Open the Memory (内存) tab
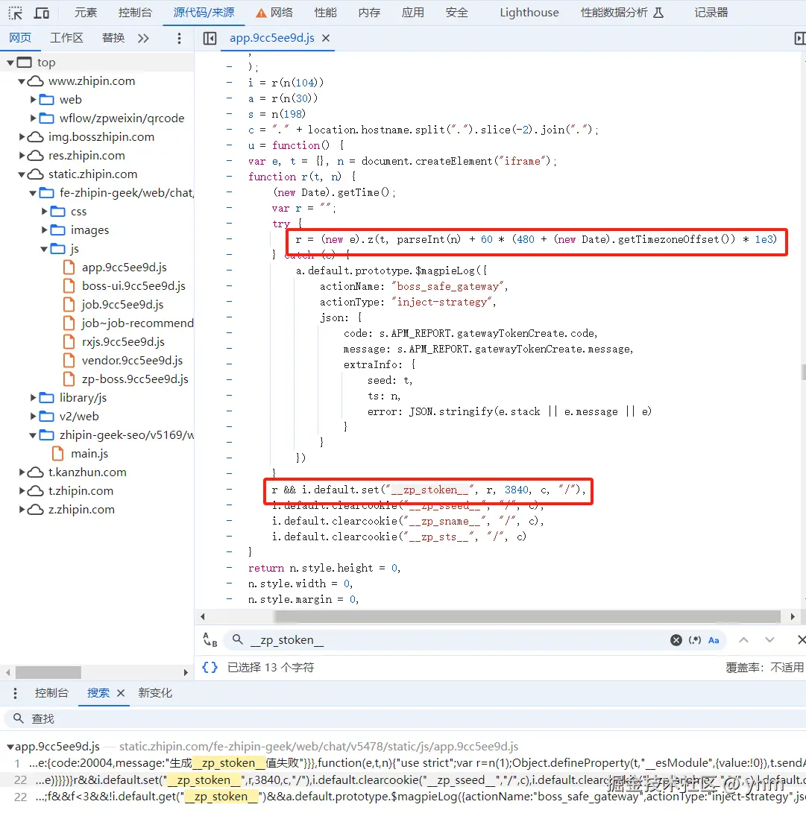Image resolution: width=806 pixels, height=816 pixels. coord(369,13)
